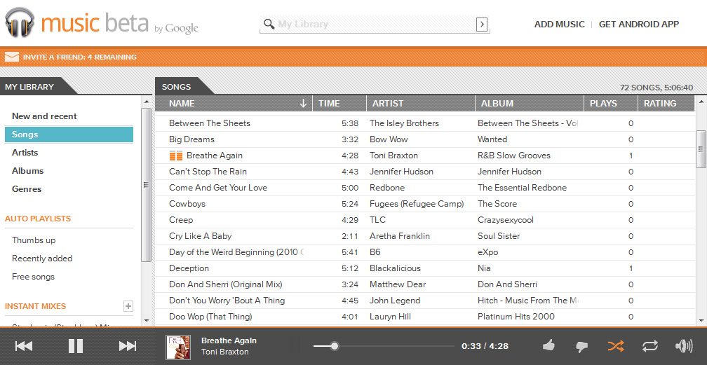
Task: Give the song a thumbs up
Action: click(548, 346)
